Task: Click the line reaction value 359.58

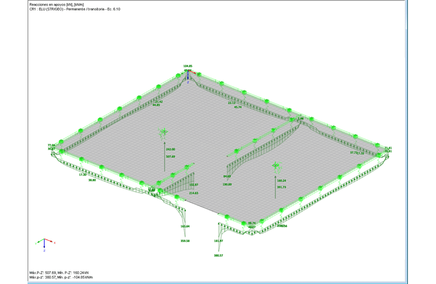Action: click(x=185, y=241)
